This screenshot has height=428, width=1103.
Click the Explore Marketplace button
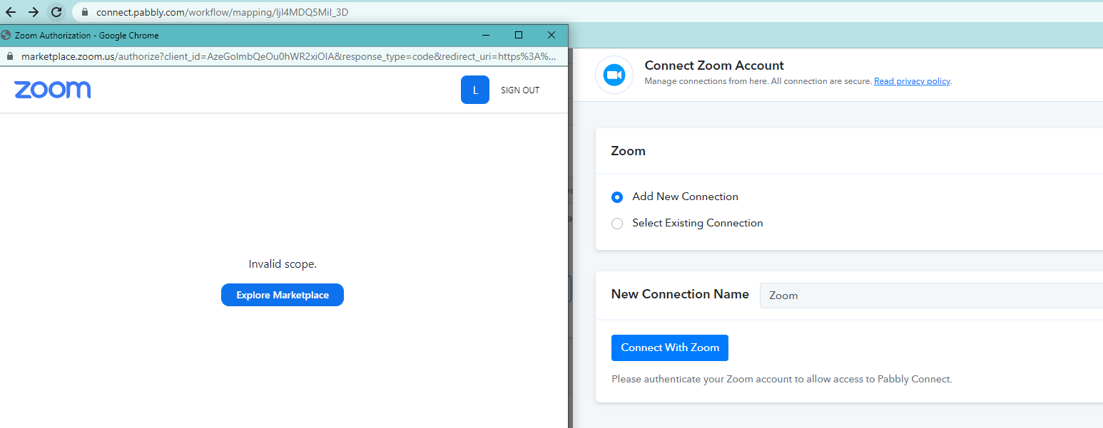[283, 295]
